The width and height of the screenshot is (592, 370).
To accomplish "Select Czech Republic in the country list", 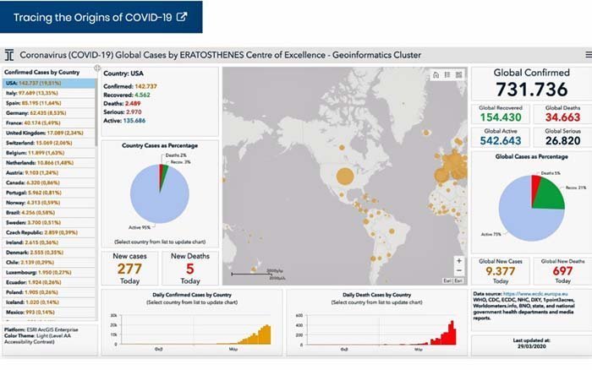I will click(49, 232).
